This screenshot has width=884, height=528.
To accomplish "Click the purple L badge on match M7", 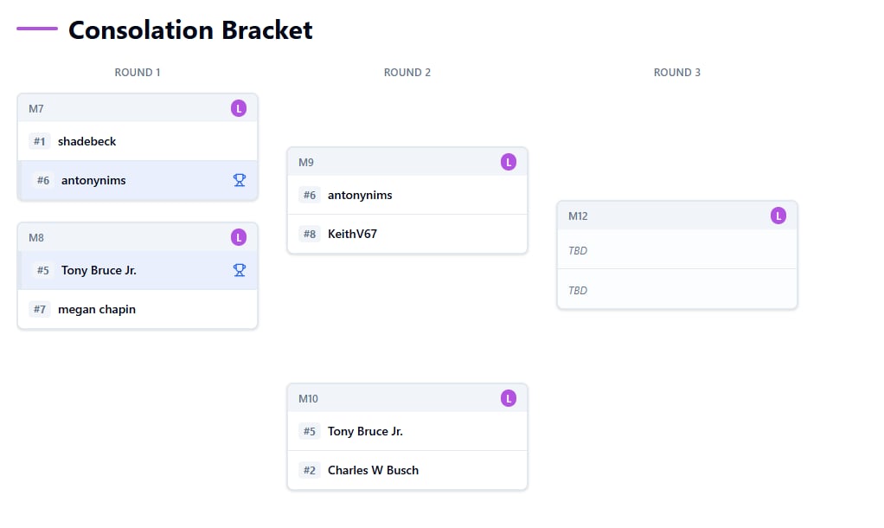I will point(239,108).
